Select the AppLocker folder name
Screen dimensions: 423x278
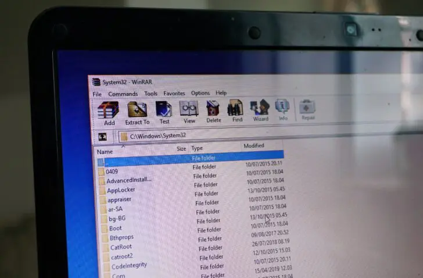(121, 190)
